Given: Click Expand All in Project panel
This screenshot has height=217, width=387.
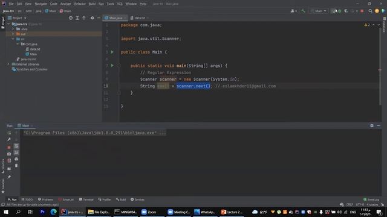Looking at the screenshot, I should tap(77, 18).
